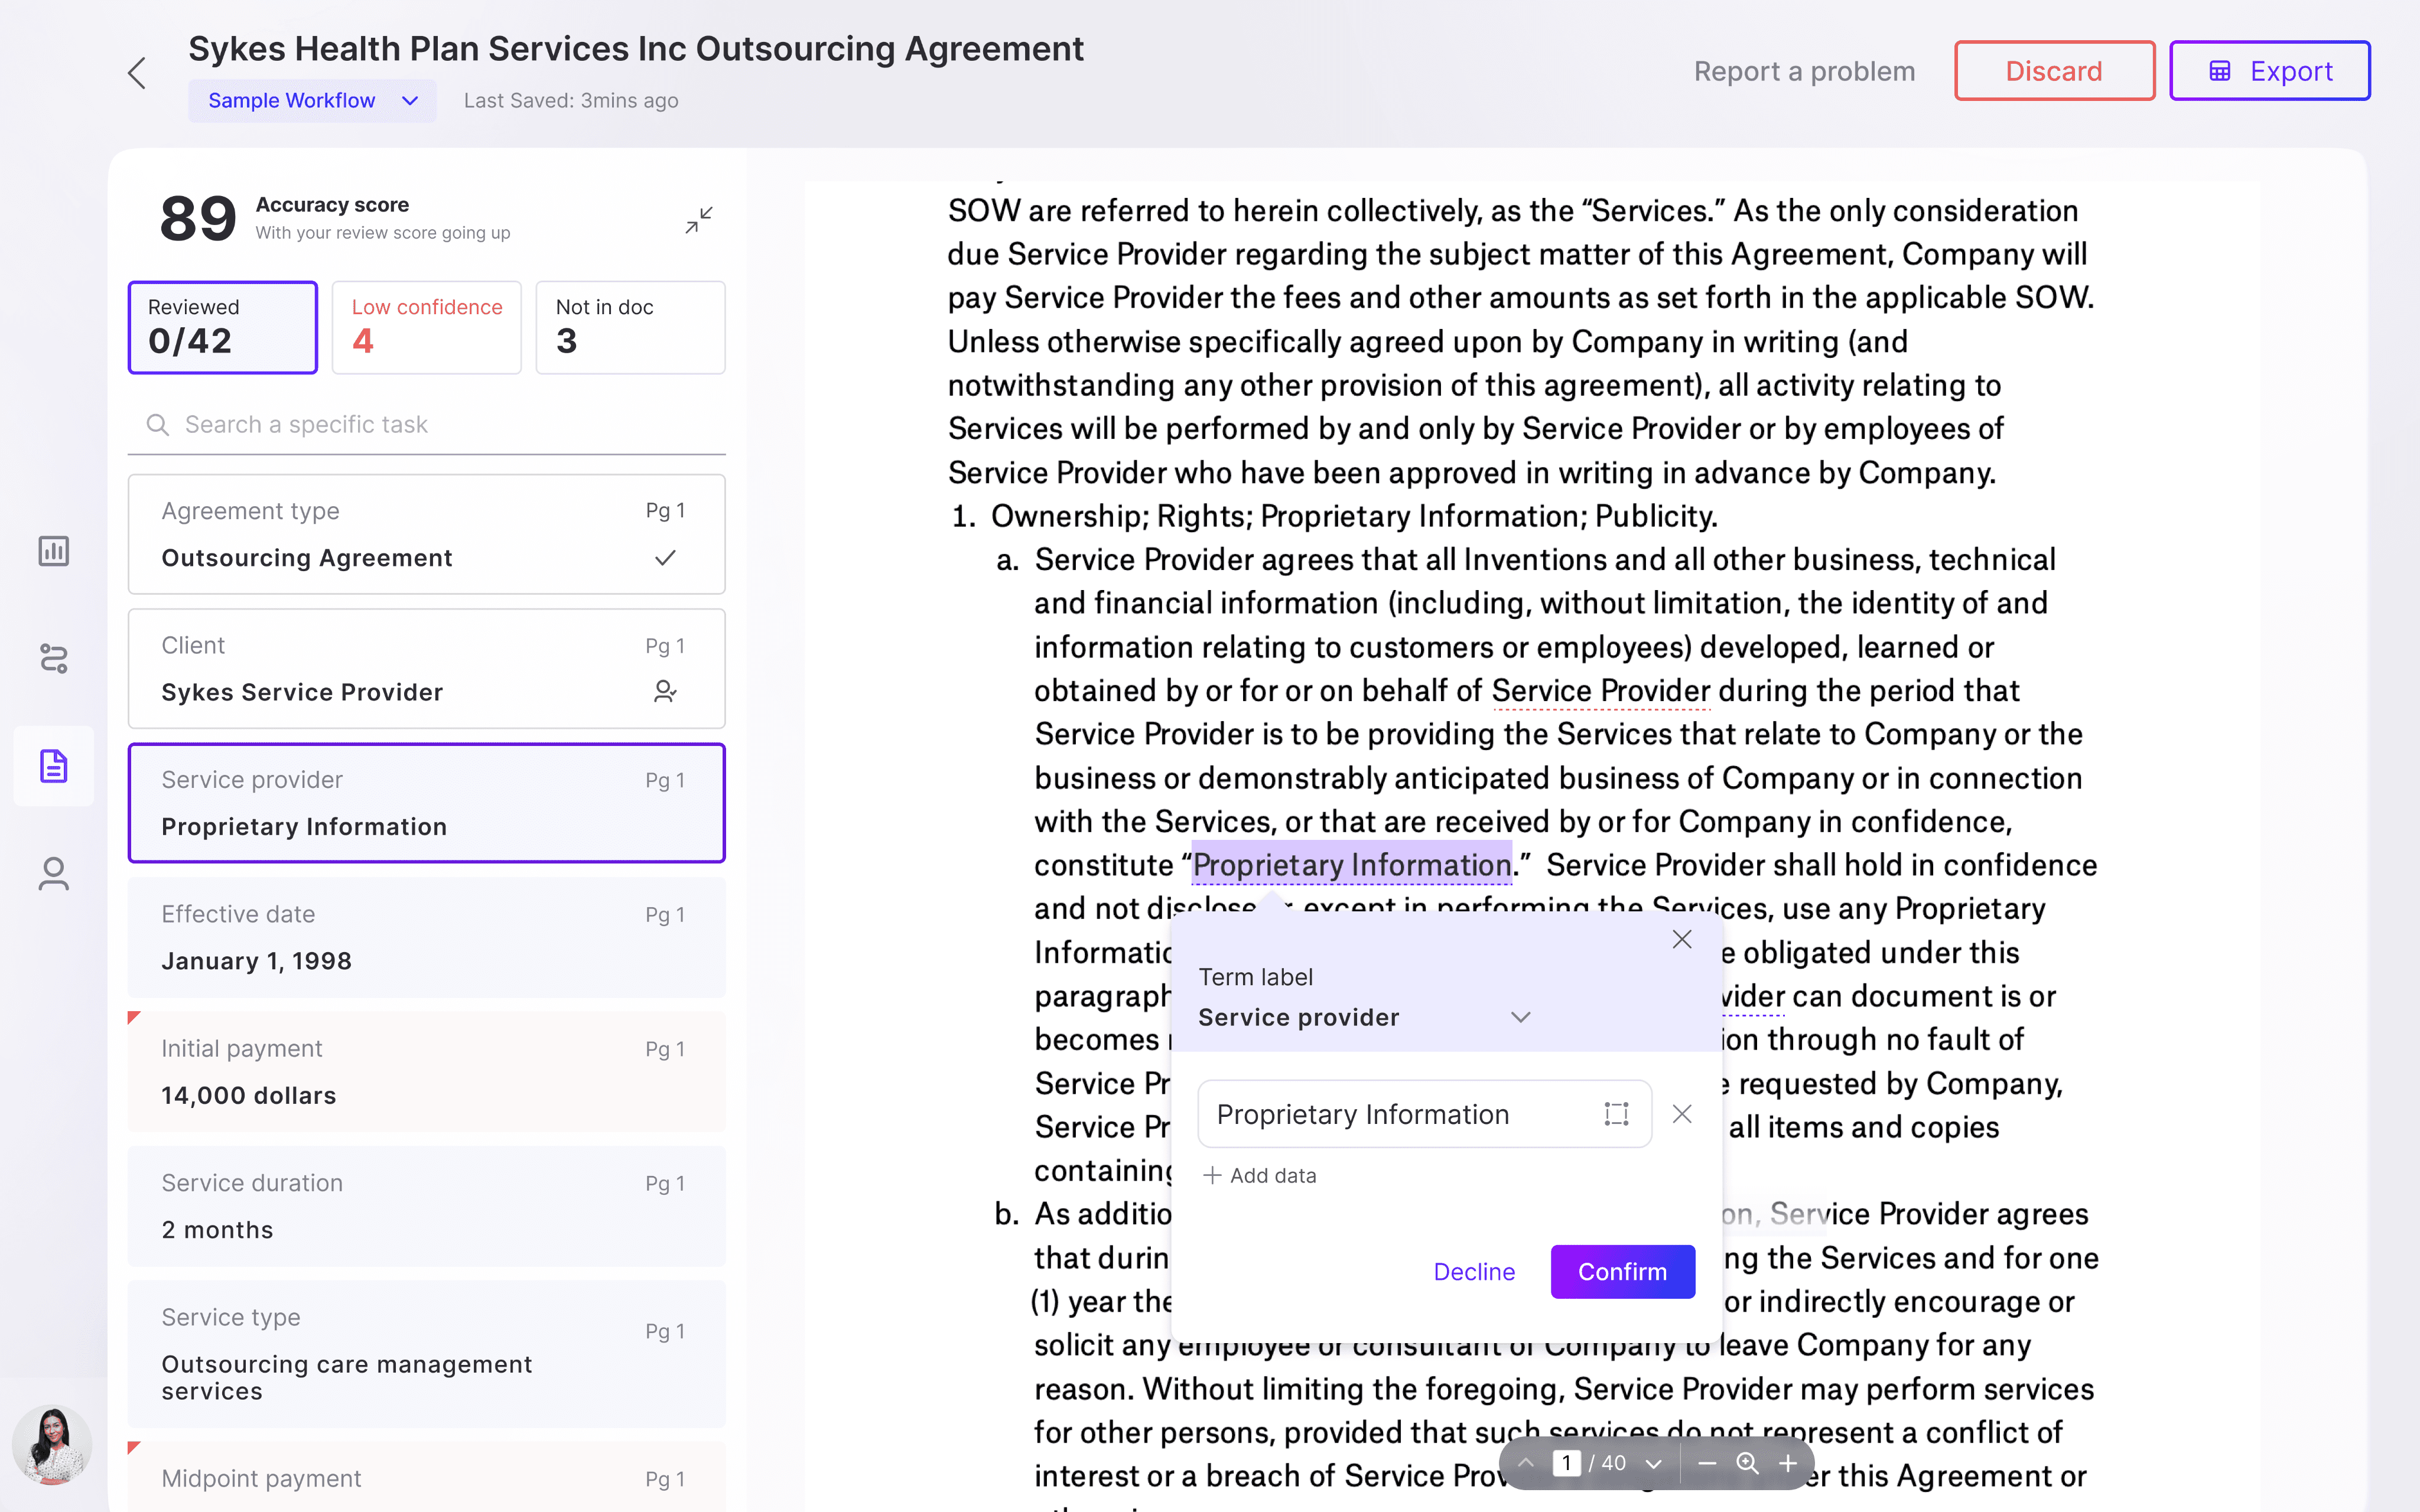Select the documents sidebar icon
Viewport: 2420px width, 1512px height.
click(x=54, y=766)
